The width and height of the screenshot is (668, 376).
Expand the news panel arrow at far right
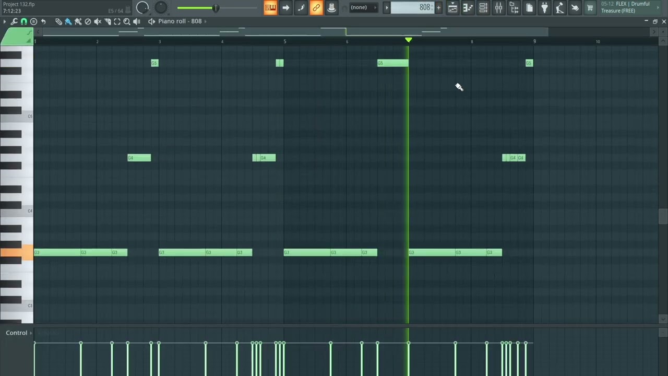point(658,7)
